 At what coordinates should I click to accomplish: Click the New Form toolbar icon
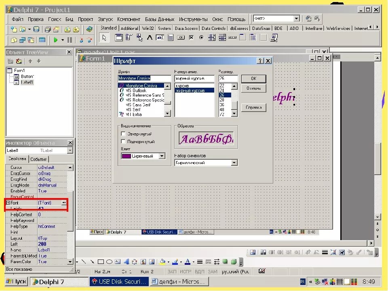[x=42, y=40]
